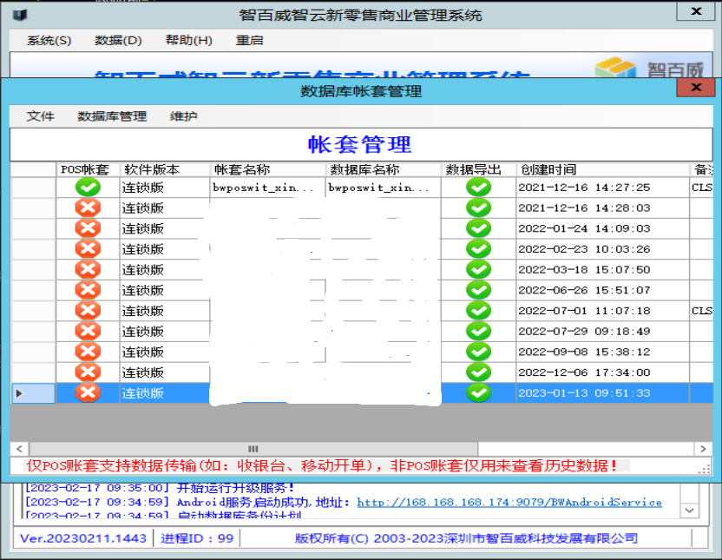722x560 pixels.
Task: Expand the 维护 menu
Action: [183, 116]
